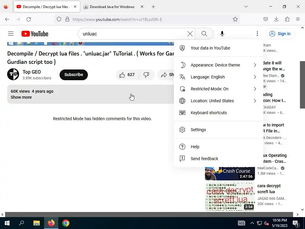Click the 60K views text
The height and width of the screenshot is (229, 305).
(x=20, y=91)
